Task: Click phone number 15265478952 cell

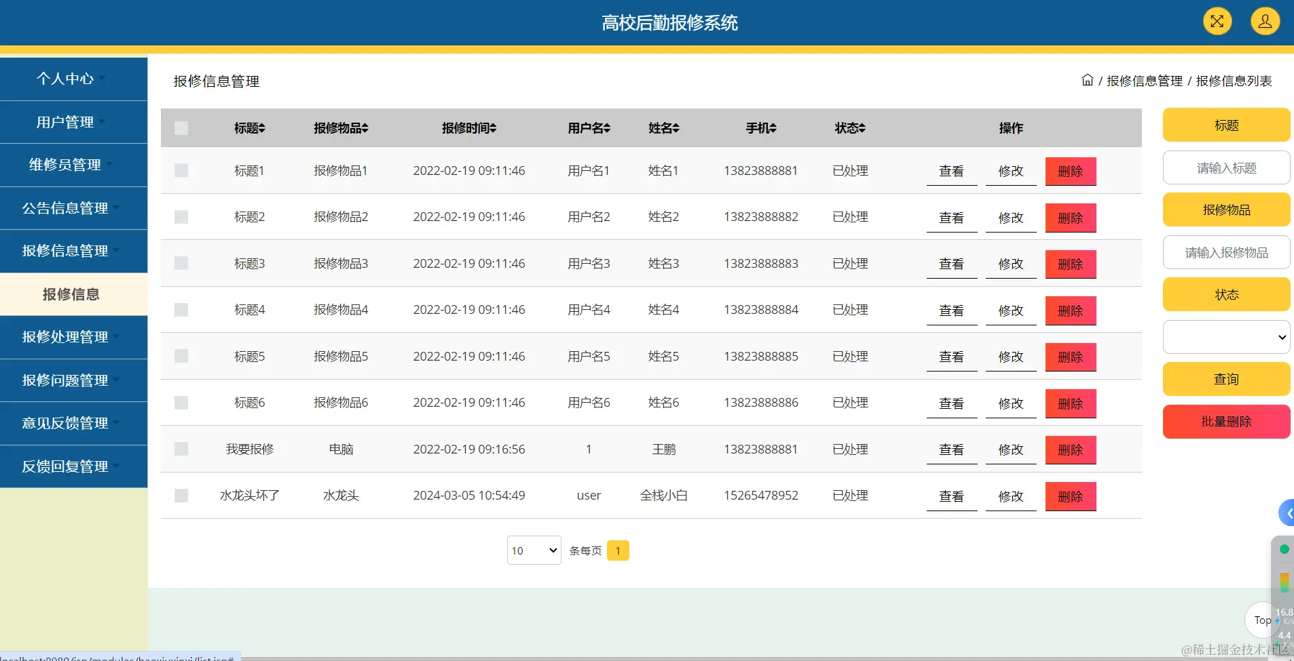Action: pyautogui.click(x=760, y=496)
